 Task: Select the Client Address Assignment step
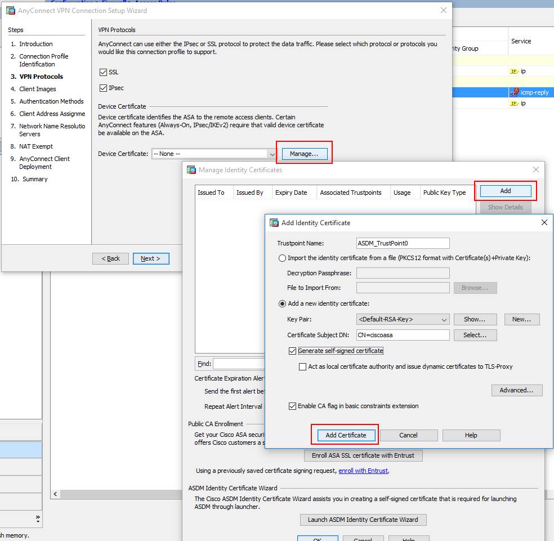point(52,114)
